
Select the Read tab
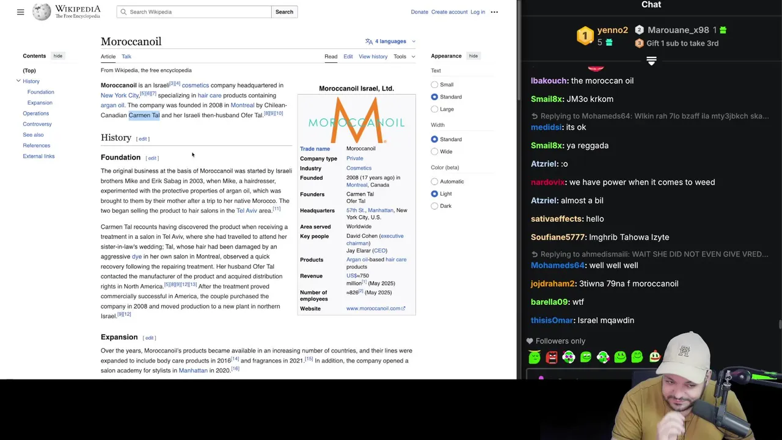tap(331, 56)
